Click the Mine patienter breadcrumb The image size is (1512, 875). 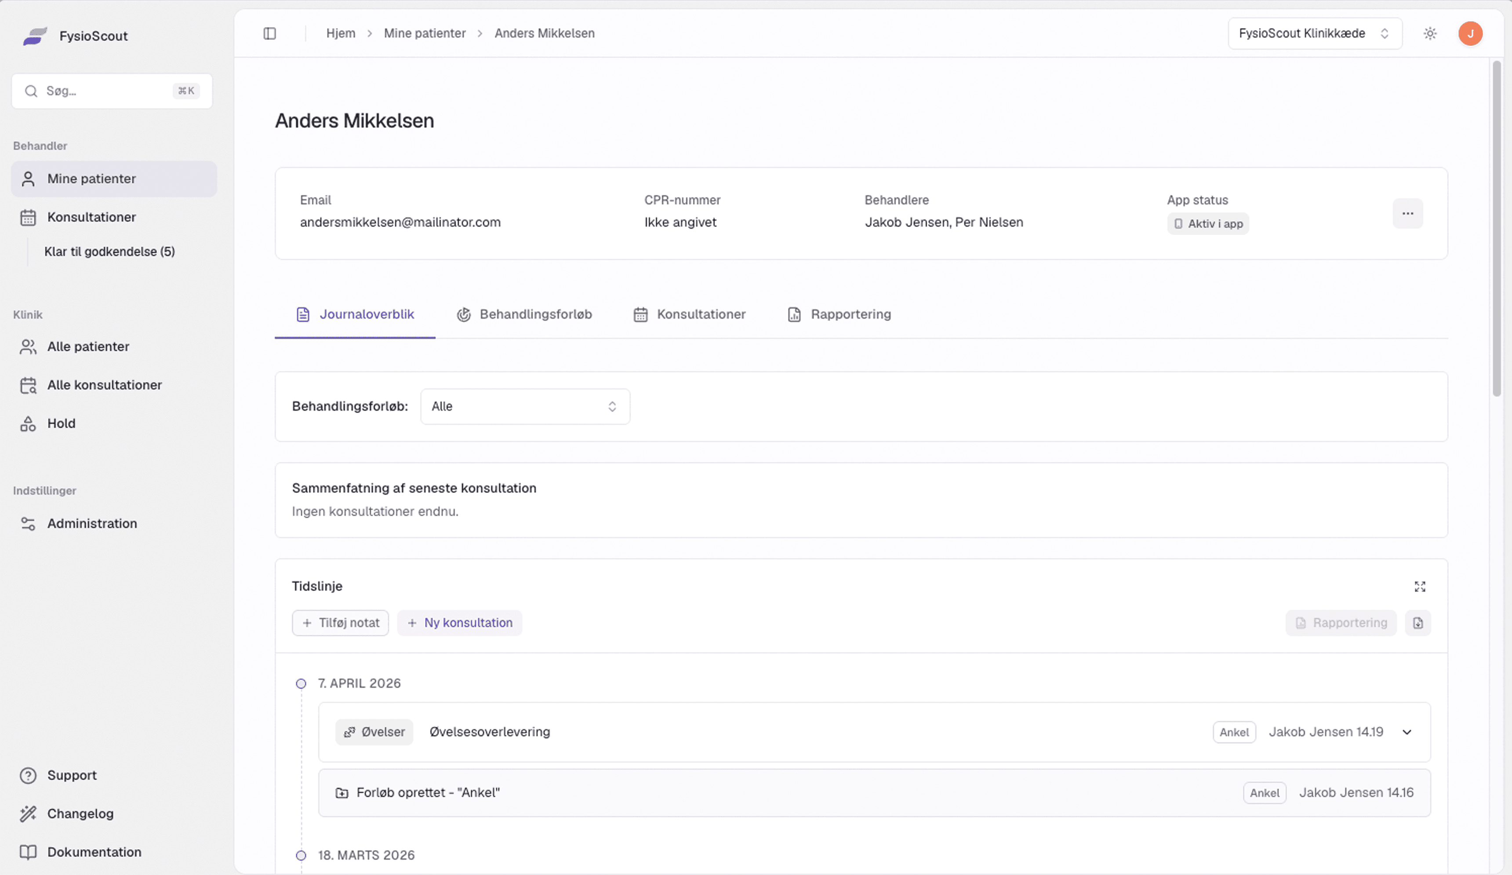coord(425,33)
